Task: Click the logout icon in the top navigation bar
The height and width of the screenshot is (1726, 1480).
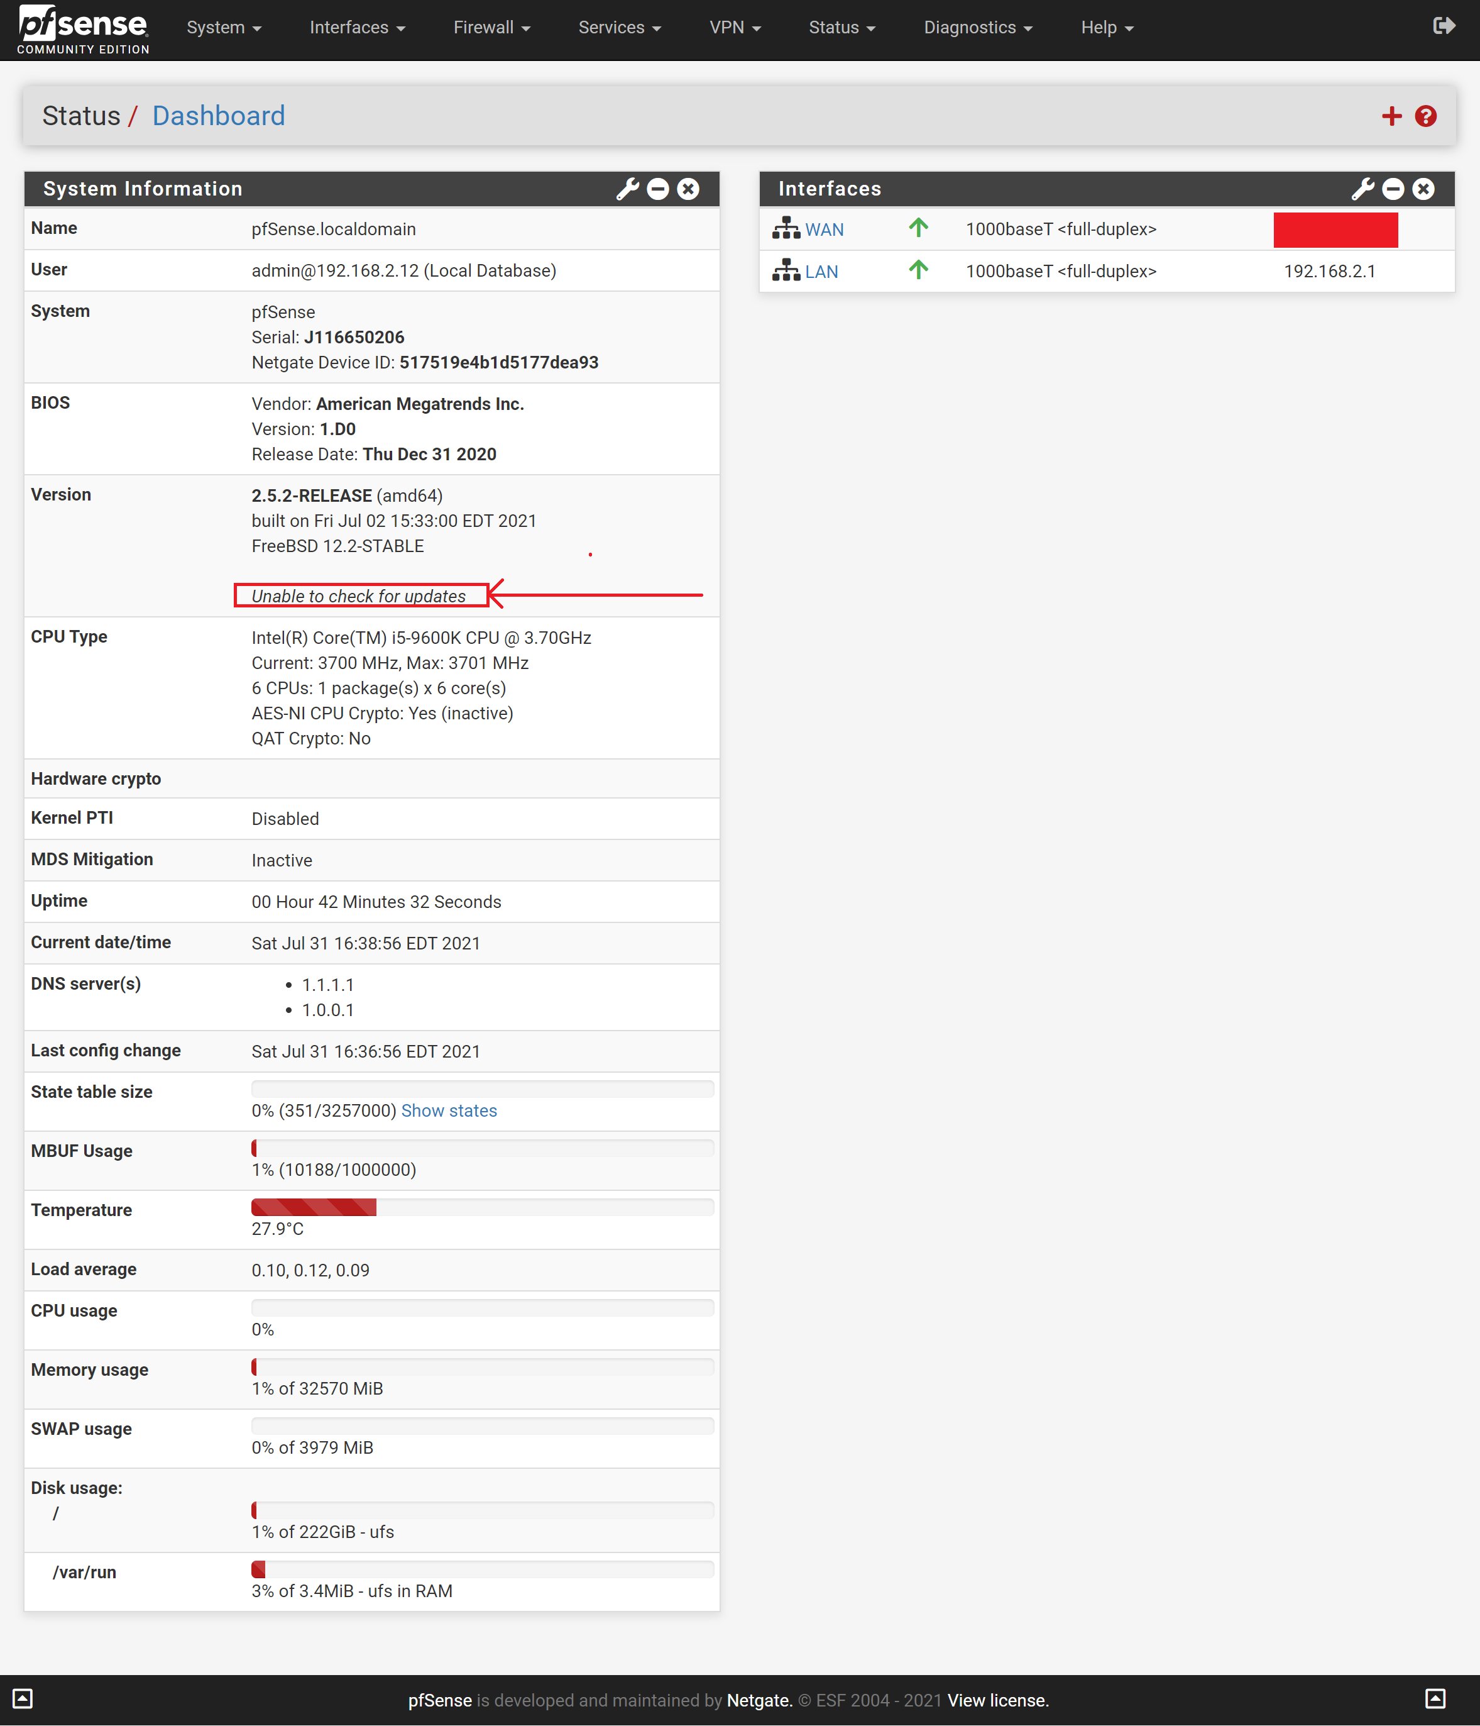Action: (x=1444, y=26)
